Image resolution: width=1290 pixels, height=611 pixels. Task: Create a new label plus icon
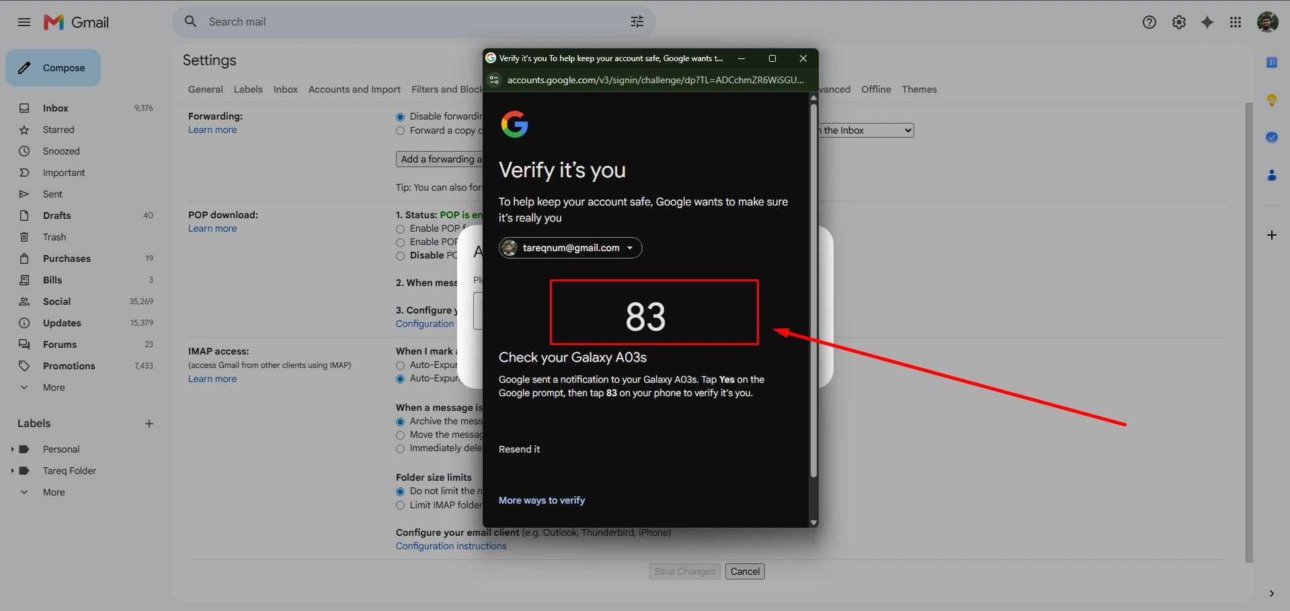(x=149, y=424)
